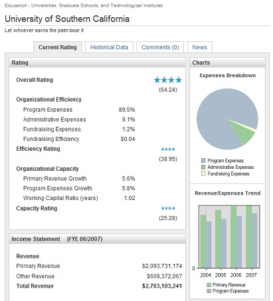Click the capacity score (25.28)

click(168, 218)
